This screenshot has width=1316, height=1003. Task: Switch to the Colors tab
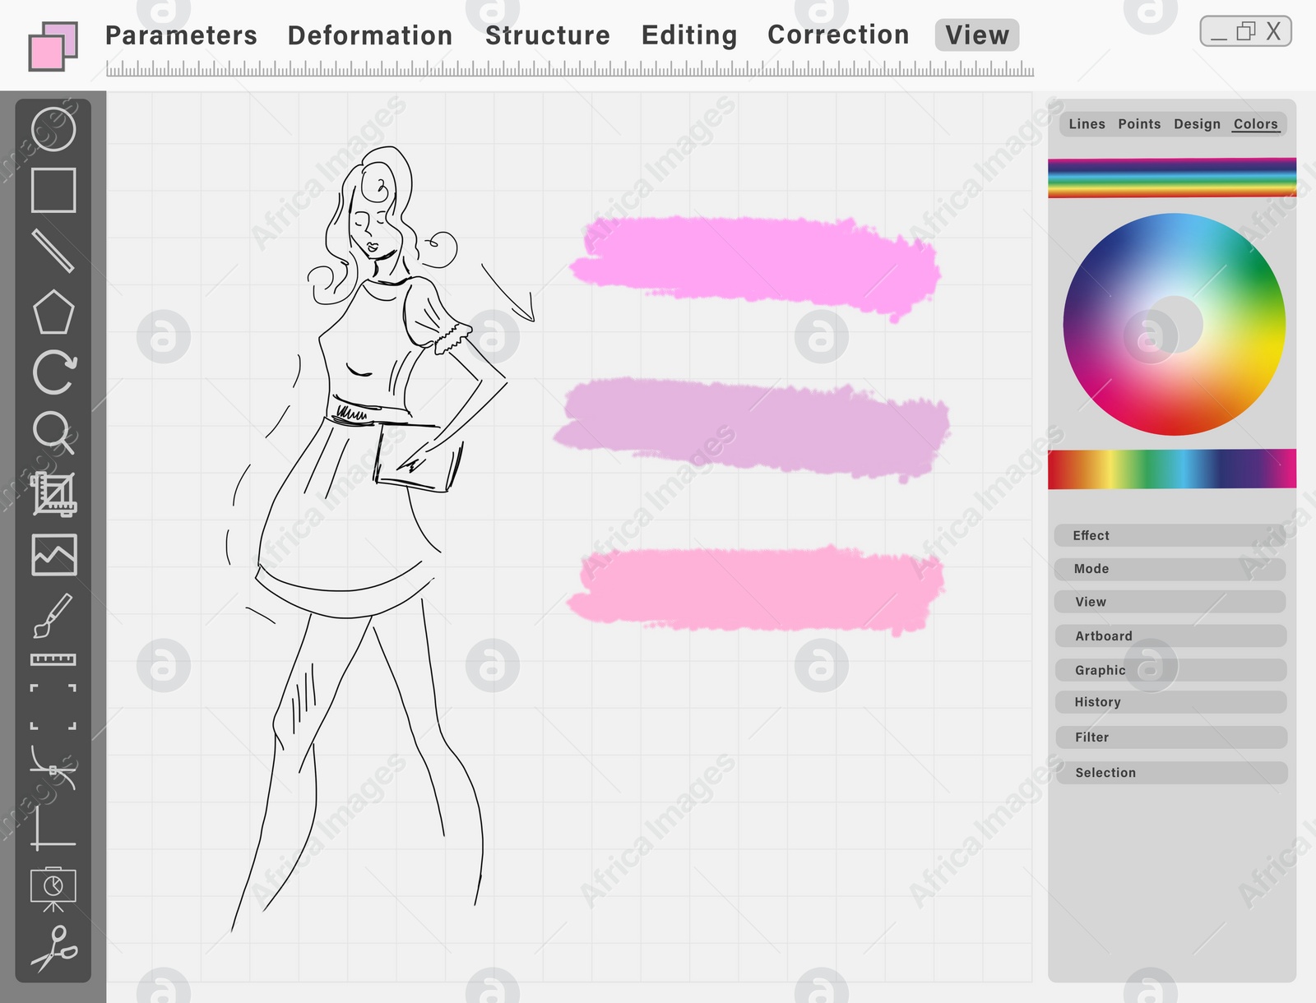point(1255,124)
